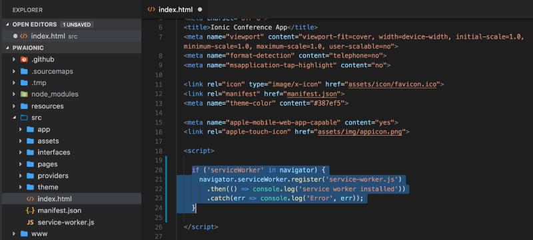Click the unsaved dot on the index.html tab
Screen dimensions: 533x240
(199, 9)
